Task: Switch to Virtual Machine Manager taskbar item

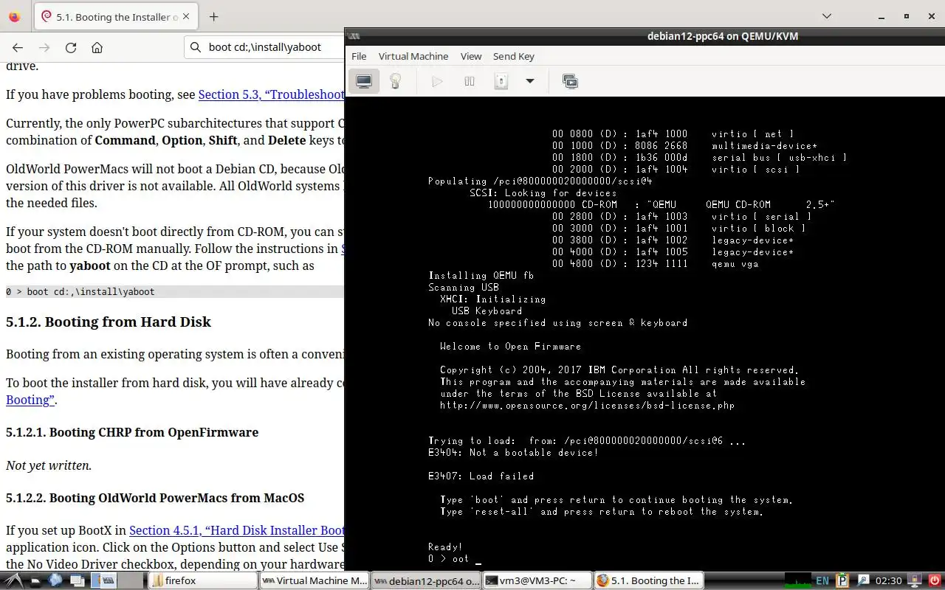Action: pos(314,580)
